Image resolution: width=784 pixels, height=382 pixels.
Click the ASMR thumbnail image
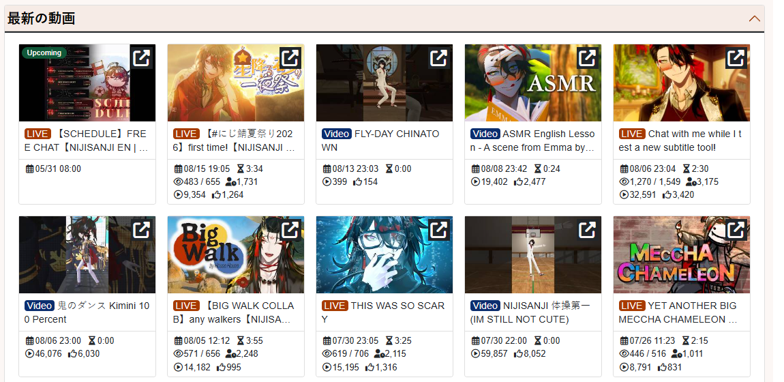(x=533, y=83)
